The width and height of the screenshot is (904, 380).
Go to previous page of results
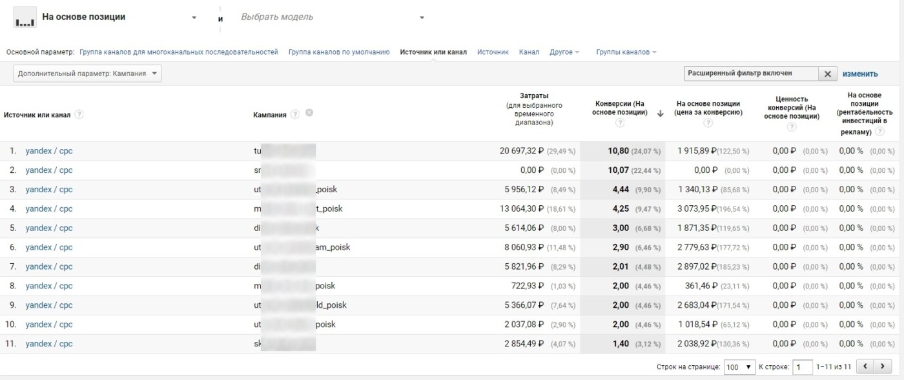(865, 366)
